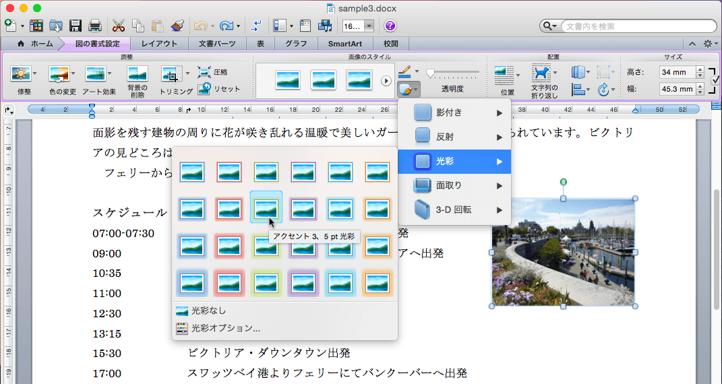Choose 光彩なし to remove glow
This screenshot has width=722, height=384.
(x=208, y=311)
